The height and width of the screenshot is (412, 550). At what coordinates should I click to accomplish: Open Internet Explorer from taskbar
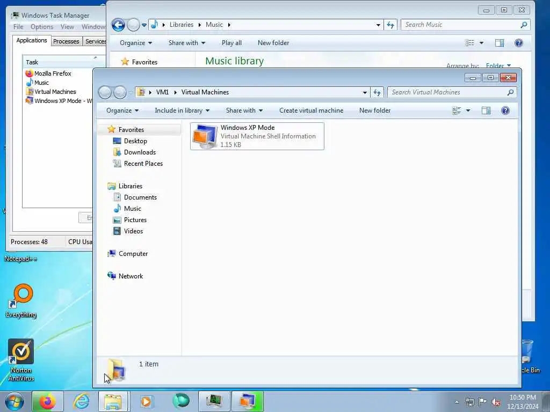pos(82,401)
